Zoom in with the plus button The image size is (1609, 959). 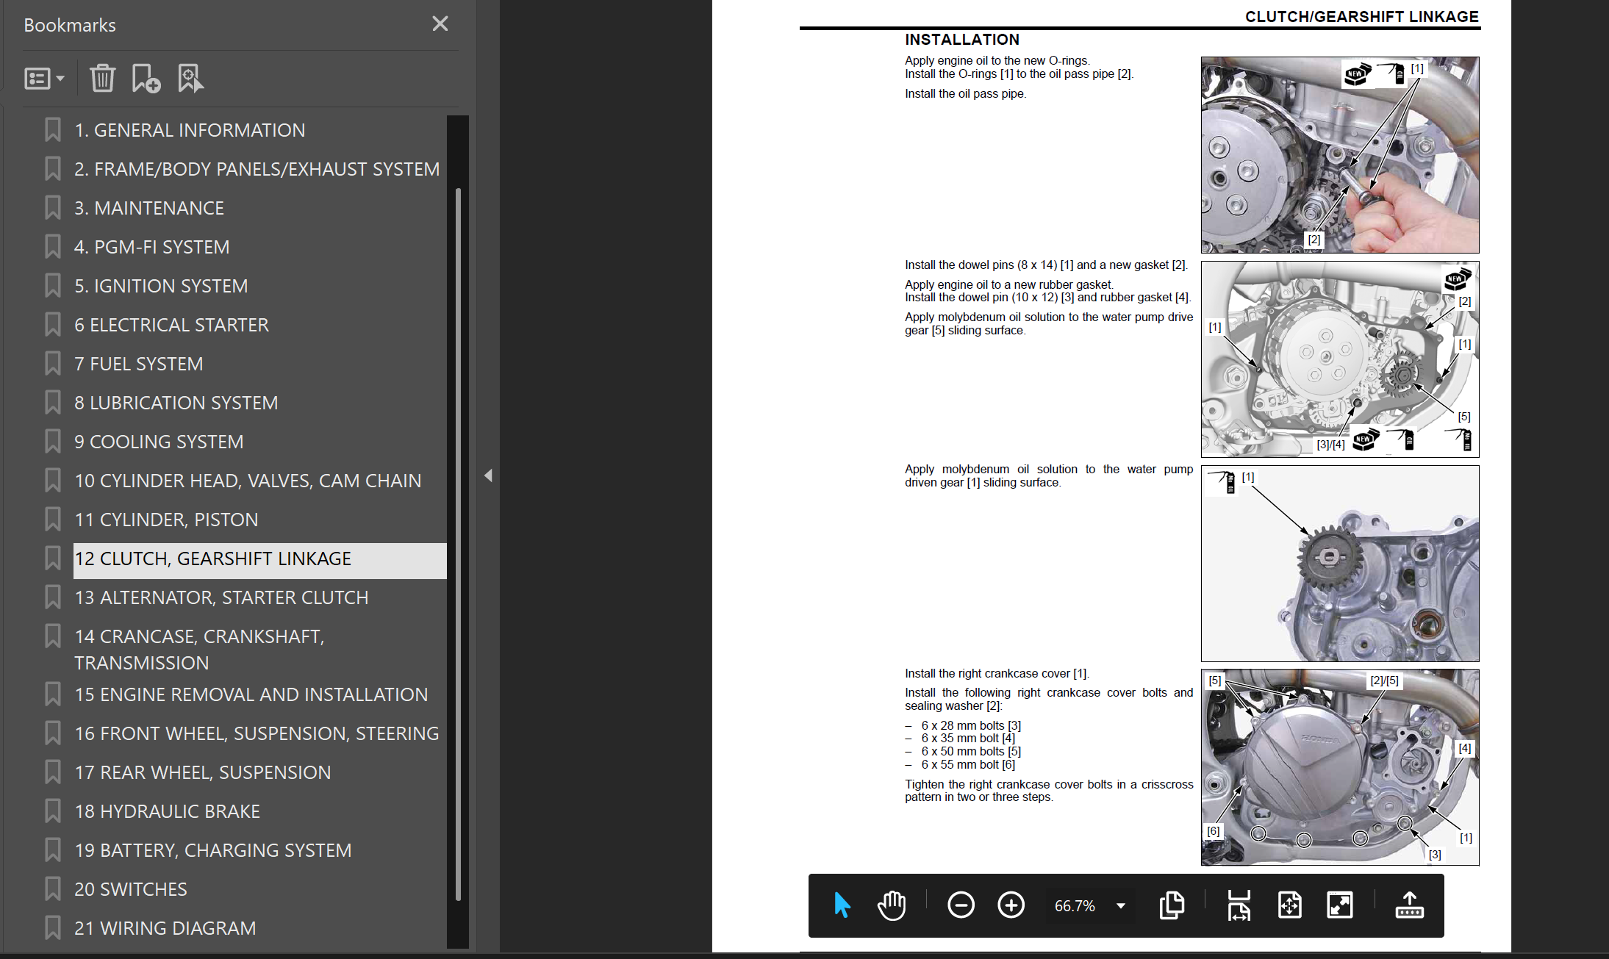click(1011, 905)
